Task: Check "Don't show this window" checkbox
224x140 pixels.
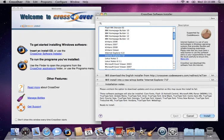Action: pyautogui.click(x=16, y=120)
